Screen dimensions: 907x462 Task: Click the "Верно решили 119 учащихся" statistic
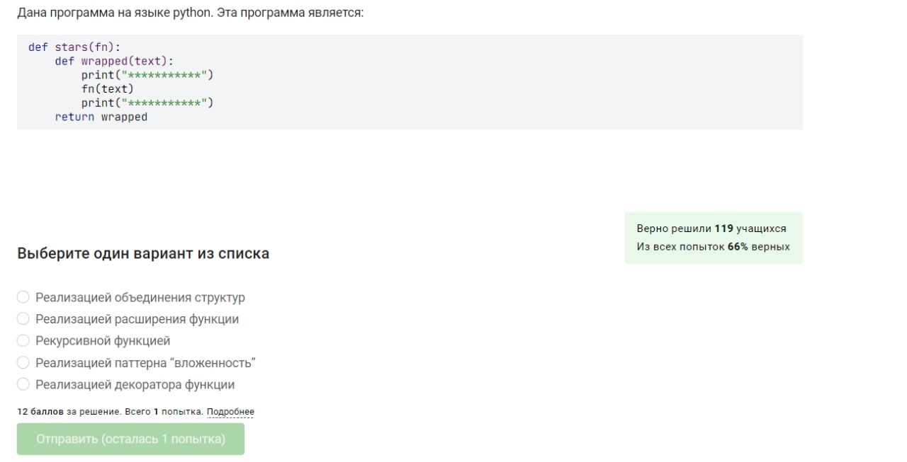(x=711, y=229)
